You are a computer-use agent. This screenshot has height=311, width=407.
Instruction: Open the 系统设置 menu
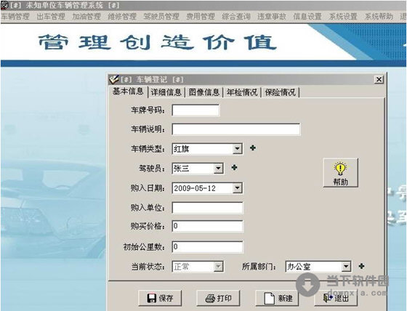pyautogui.click(x=343, y=17)
